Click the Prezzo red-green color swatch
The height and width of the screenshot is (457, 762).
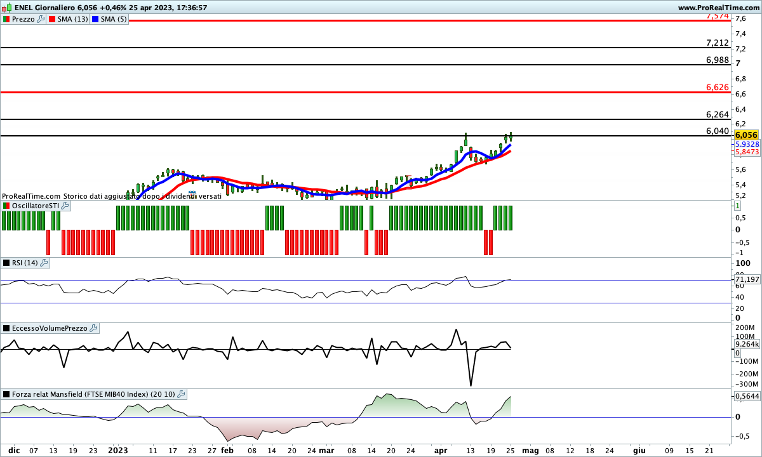coord(6,19)
